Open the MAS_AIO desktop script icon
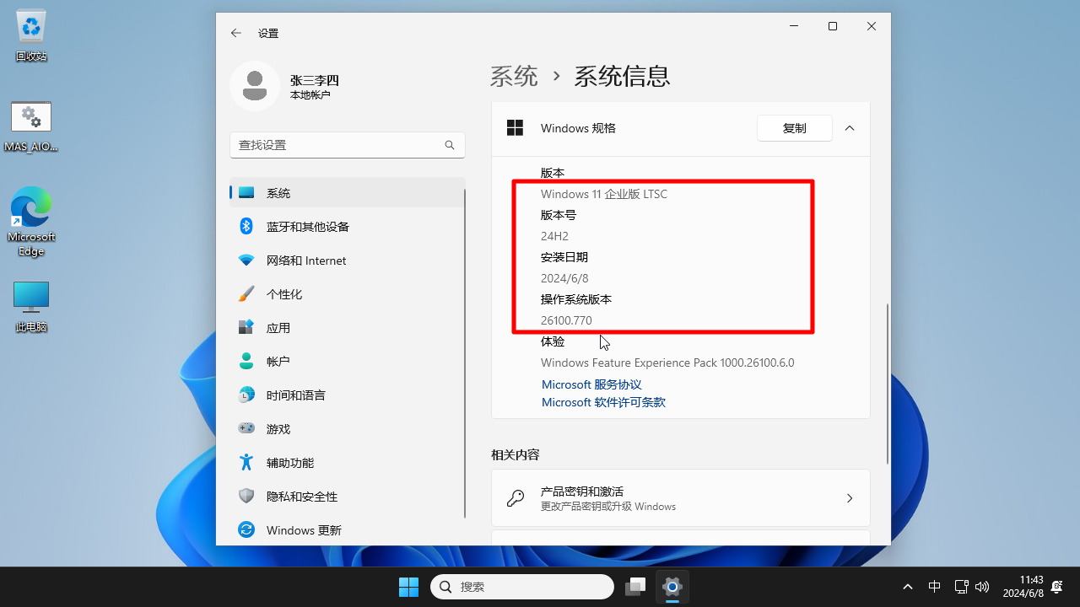1080x607 pixels. 31,126
